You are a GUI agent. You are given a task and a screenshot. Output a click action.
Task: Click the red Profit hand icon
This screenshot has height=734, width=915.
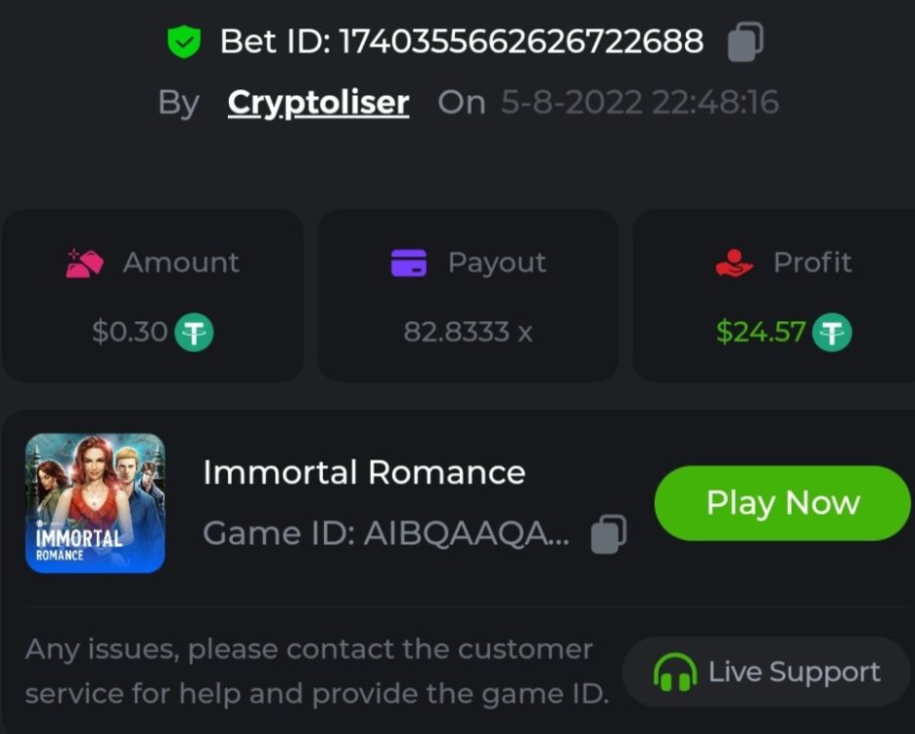point(735,262)
